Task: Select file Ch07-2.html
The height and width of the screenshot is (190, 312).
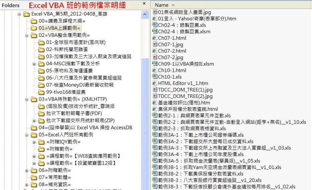Action: coord(172,51)
